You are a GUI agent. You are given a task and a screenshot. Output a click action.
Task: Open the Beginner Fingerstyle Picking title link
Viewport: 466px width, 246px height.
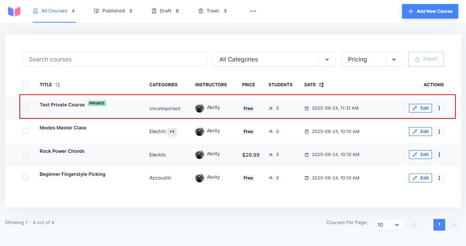[x=72, y=174]
